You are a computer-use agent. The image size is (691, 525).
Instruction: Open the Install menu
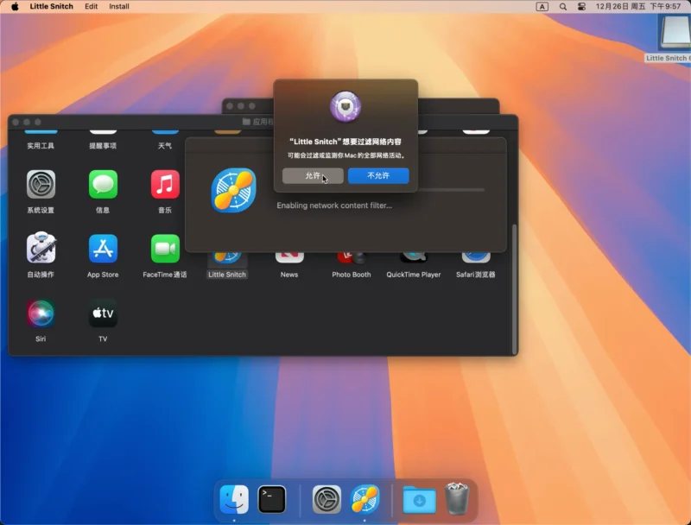coord(119,6)
